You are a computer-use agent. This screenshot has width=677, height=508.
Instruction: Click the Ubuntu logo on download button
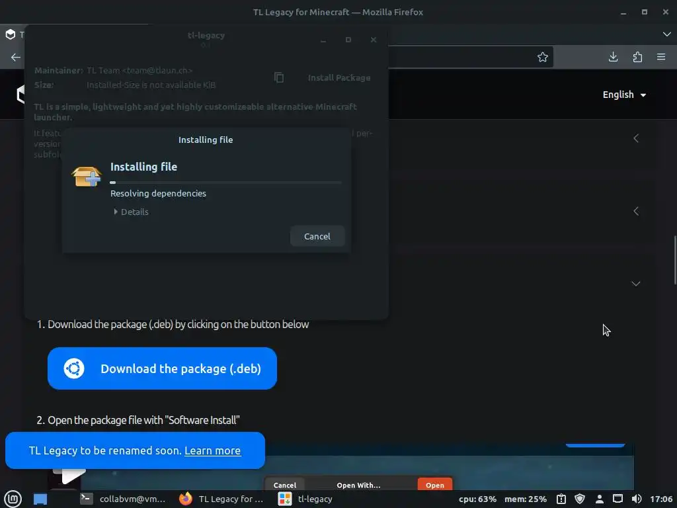(x=74, y=368)
